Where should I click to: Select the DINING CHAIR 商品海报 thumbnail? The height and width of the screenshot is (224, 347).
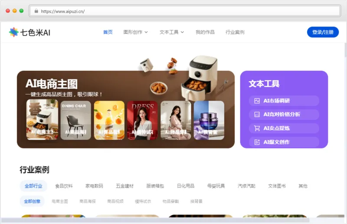click(x=75, y=120)
